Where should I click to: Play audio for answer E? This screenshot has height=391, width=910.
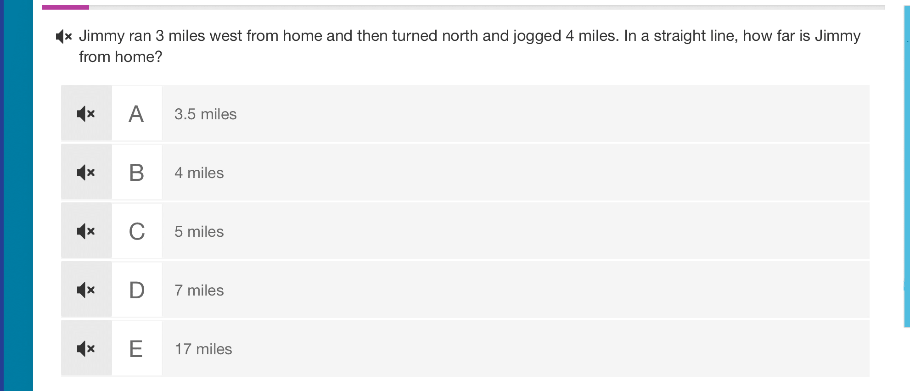click(x=86, y=348)
